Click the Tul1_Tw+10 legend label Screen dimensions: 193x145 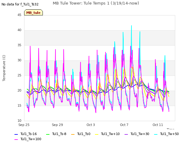(110, 134)
